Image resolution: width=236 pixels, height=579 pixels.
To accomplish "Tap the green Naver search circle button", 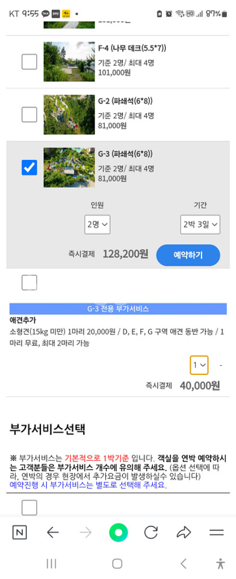I will coord(118,533).
